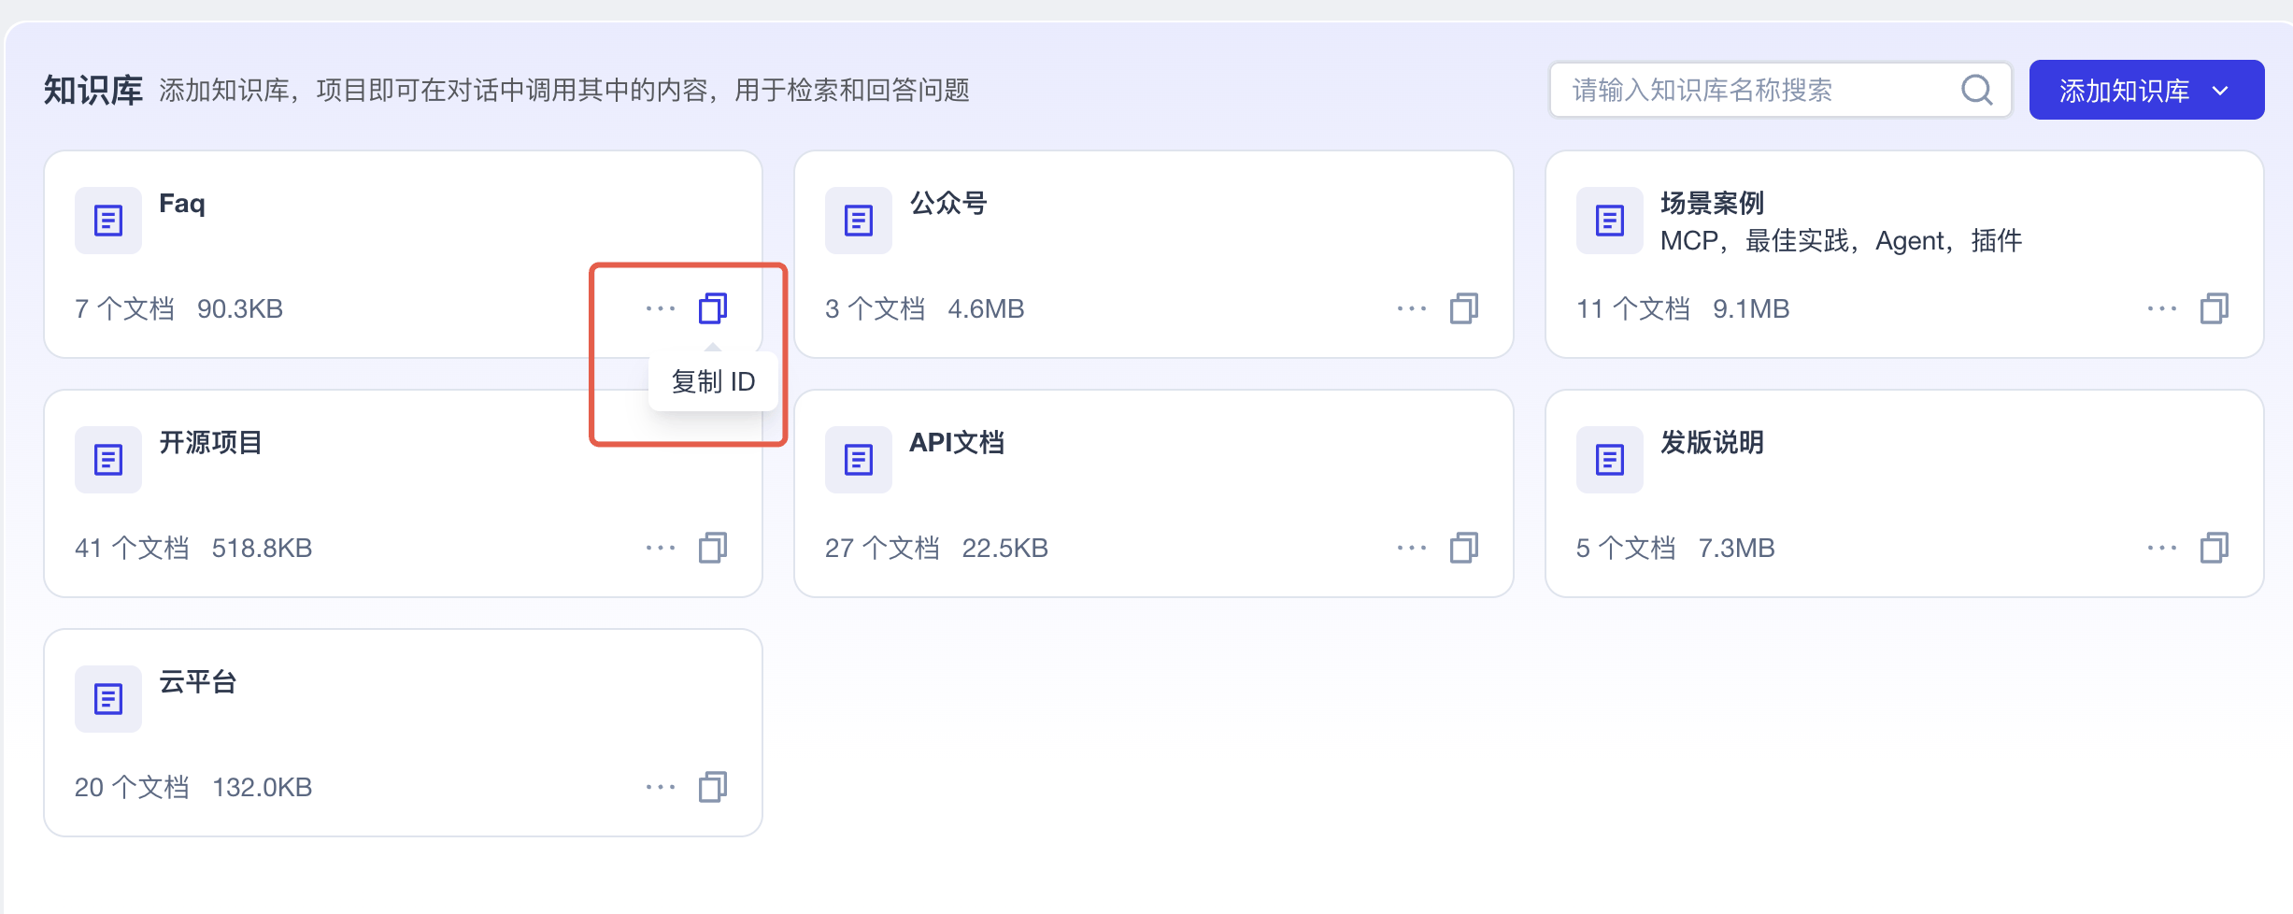This screenshot has height=914, width=2293.
Task: Copy ID of the API文档 knowledge base
Action: 1463,548
